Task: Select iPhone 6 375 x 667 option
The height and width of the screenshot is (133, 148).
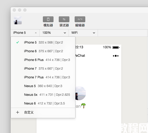Action: coord(43,51)
